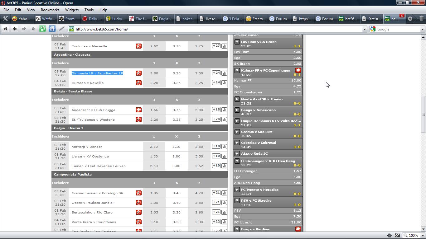Open St.-Truidense v Westerlo match link
This screenshot has width=426, height=239.
[x=93, y=119]
